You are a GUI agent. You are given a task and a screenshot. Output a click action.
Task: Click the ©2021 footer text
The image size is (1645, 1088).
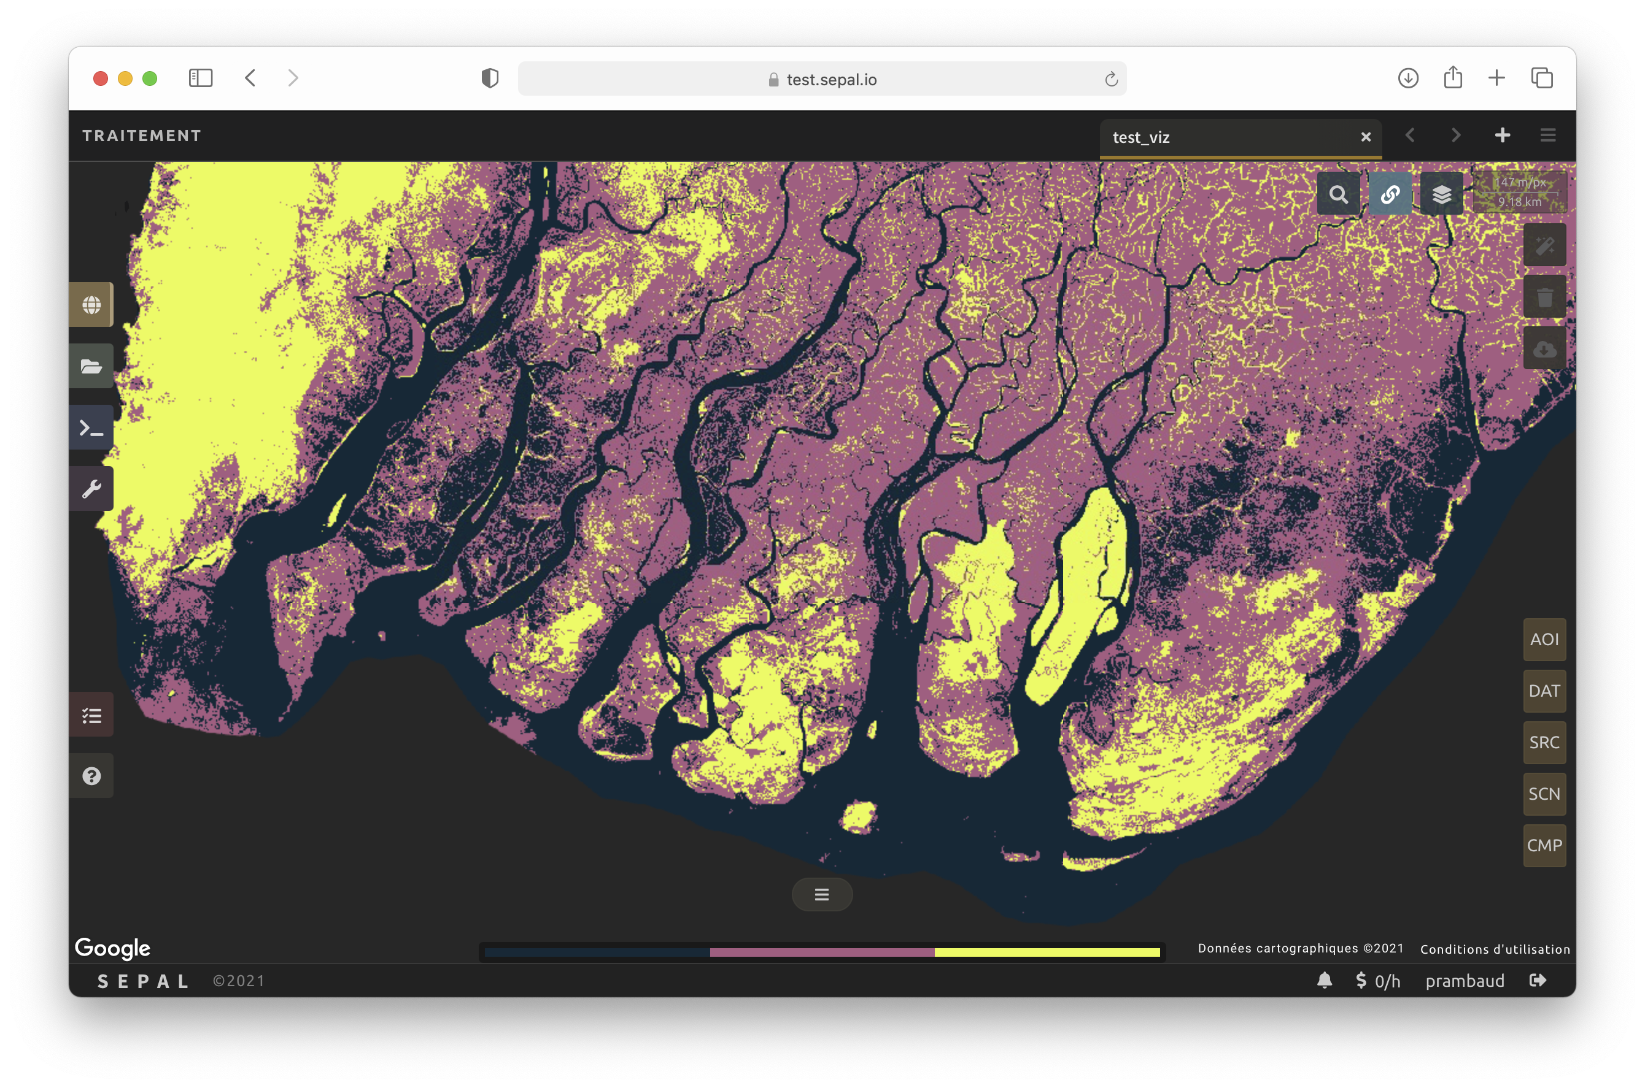(239, 981)
